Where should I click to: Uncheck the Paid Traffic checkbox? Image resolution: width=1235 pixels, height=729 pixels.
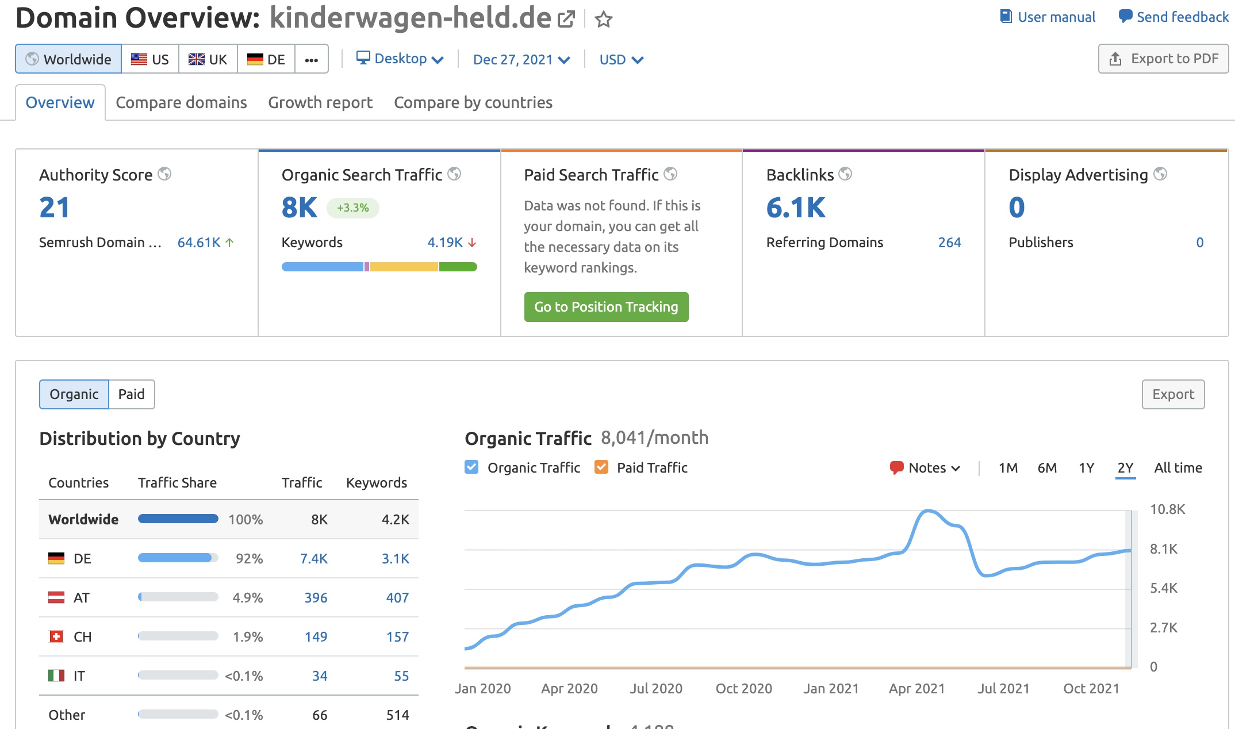(x=601, y=467)
